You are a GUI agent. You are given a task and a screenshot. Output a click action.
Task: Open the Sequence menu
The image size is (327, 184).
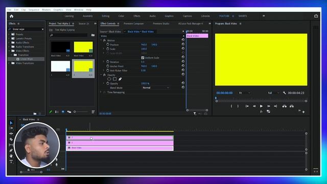tap(34, 10)
